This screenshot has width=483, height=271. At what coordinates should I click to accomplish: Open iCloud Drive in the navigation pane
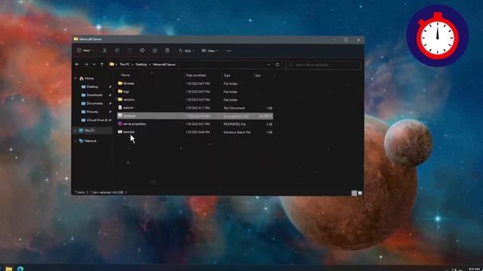97,120
